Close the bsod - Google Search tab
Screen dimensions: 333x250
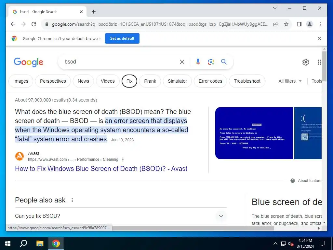coord(81,12)
